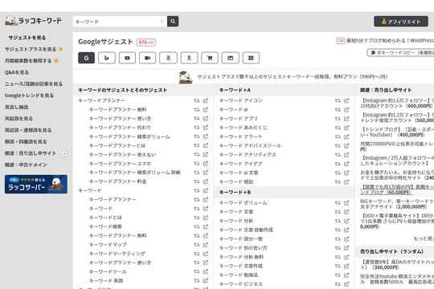This screenshot has width=434, height=289.
Task: Open external link for キーワード ビジネス
Action: point(346,283)
